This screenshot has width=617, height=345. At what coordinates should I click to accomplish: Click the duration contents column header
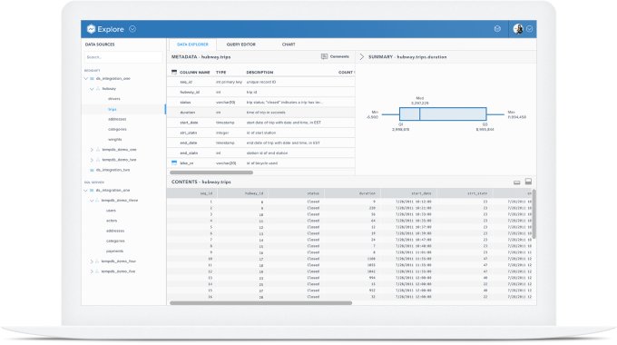point(353,193)
